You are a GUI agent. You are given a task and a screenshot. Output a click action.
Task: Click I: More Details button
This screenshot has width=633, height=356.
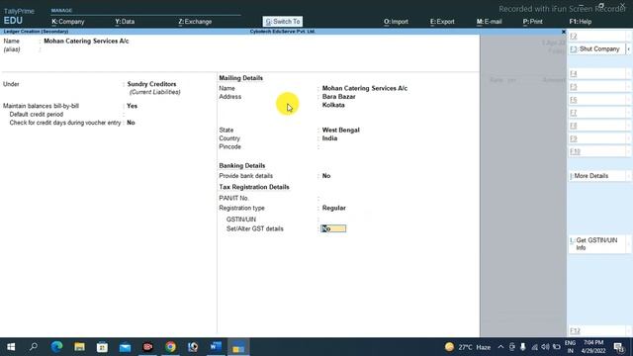(x=596, y=176)
